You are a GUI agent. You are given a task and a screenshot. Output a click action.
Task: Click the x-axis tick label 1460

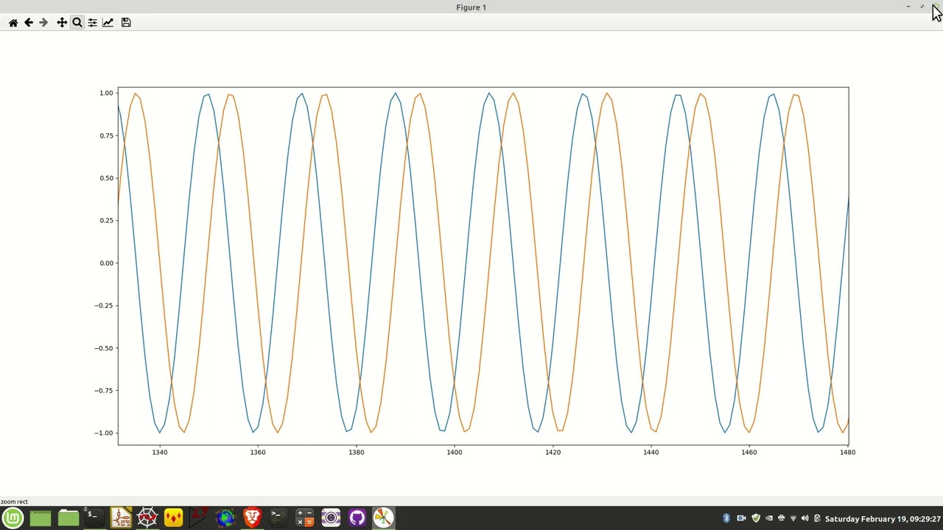749,452
